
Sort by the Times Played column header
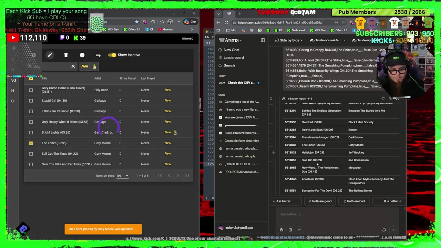(x=127, y=79)
